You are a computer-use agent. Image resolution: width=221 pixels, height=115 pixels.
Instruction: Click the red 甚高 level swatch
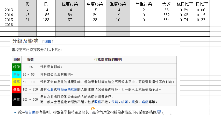pos(17,89)
